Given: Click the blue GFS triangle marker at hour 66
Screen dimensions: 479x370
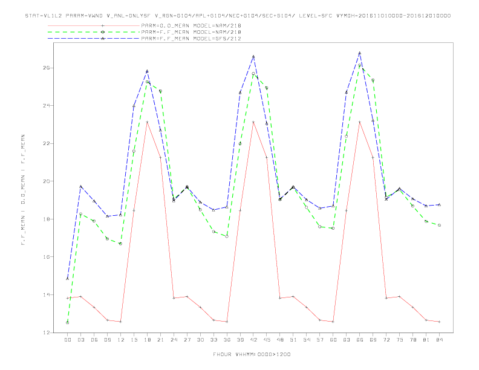Looking at the screenshot, I should tap(360, 53).
